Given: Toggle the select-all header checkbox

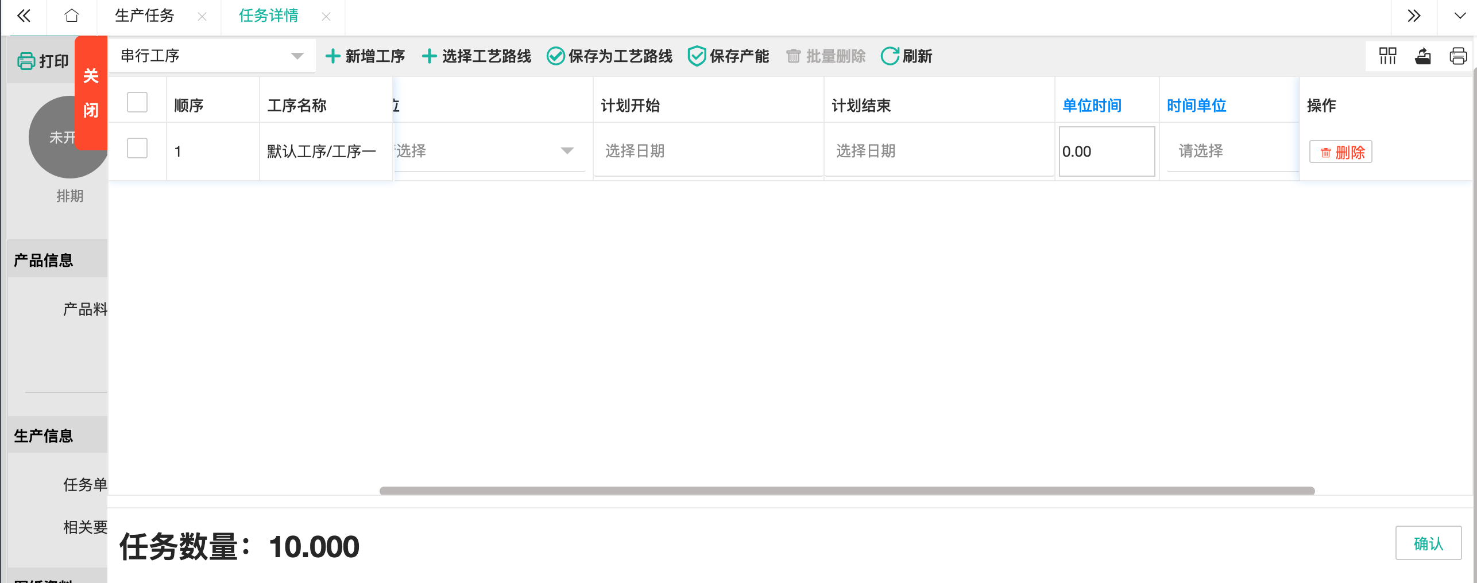Looking at the screenshot, I should (137, 103).
